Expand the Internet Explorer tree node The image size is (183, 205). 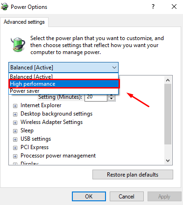coord(15,106)
